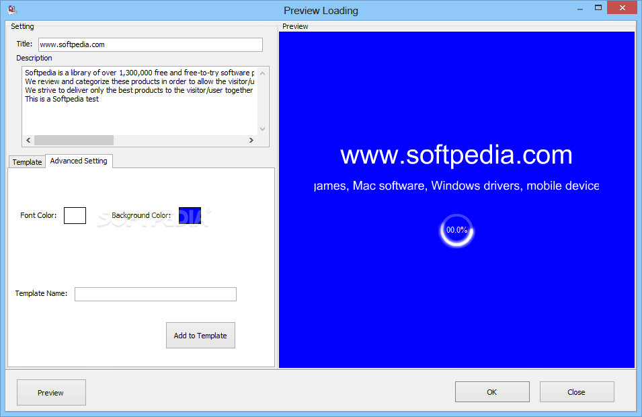The height and width of the screenshot is (417, 642).
Task: Focus the Template Name input field
Action: [x=155, y=294]
